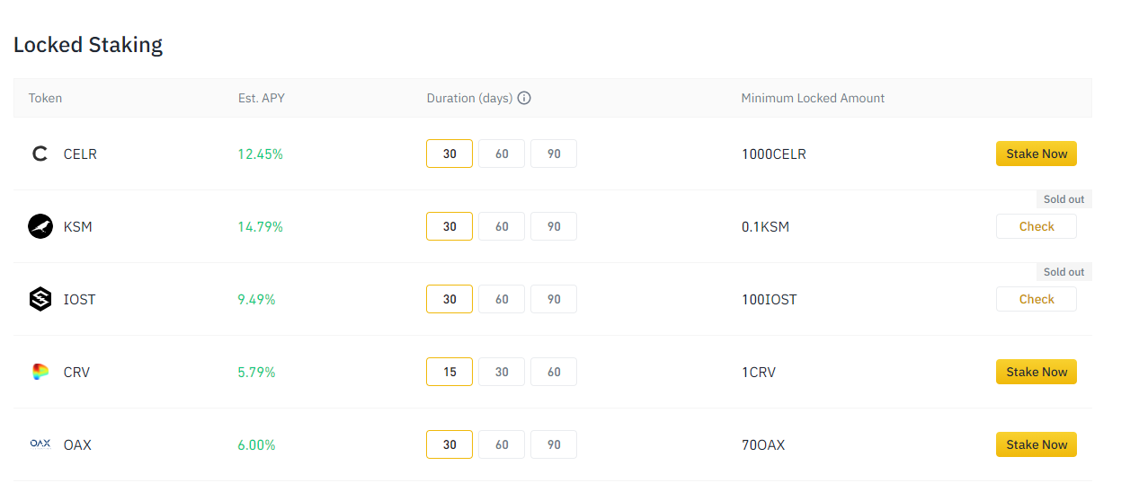Click the Est. APY column header
This screenshot has height=492, width=1139.
click(262, 98)
